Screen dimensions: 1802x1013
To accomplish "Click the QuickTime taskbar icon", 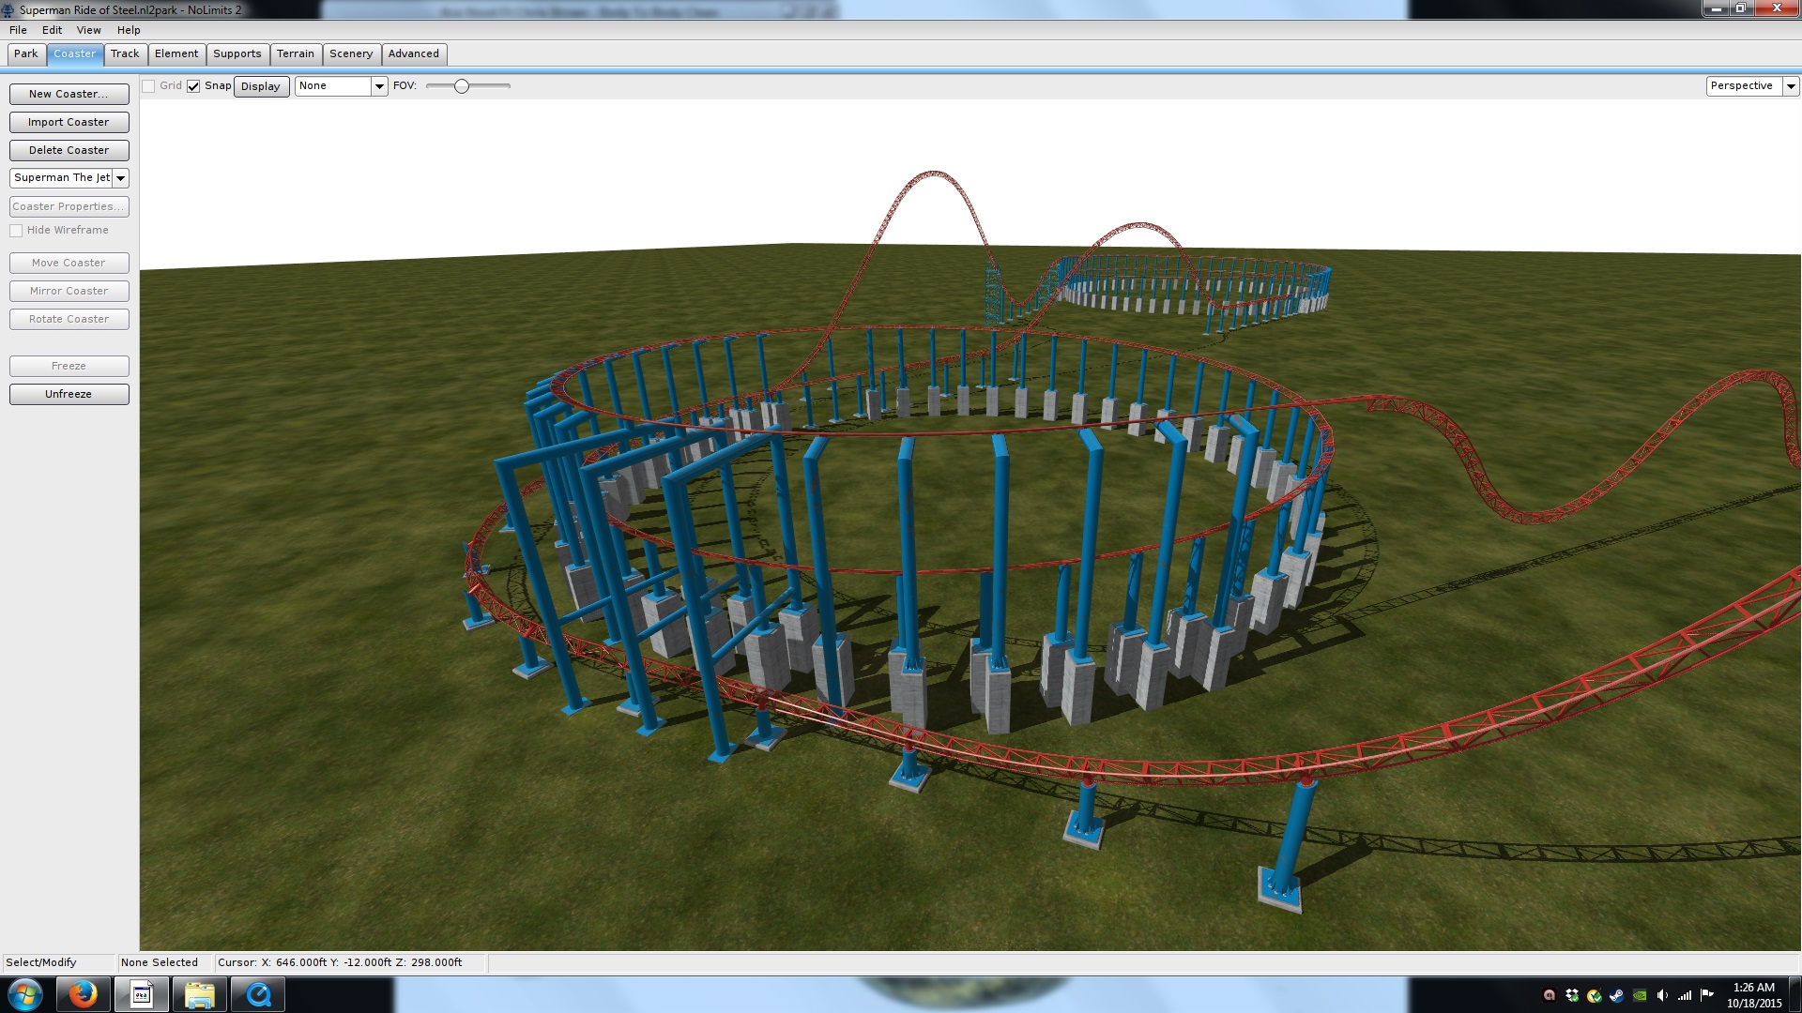I will tap(258, 994).
